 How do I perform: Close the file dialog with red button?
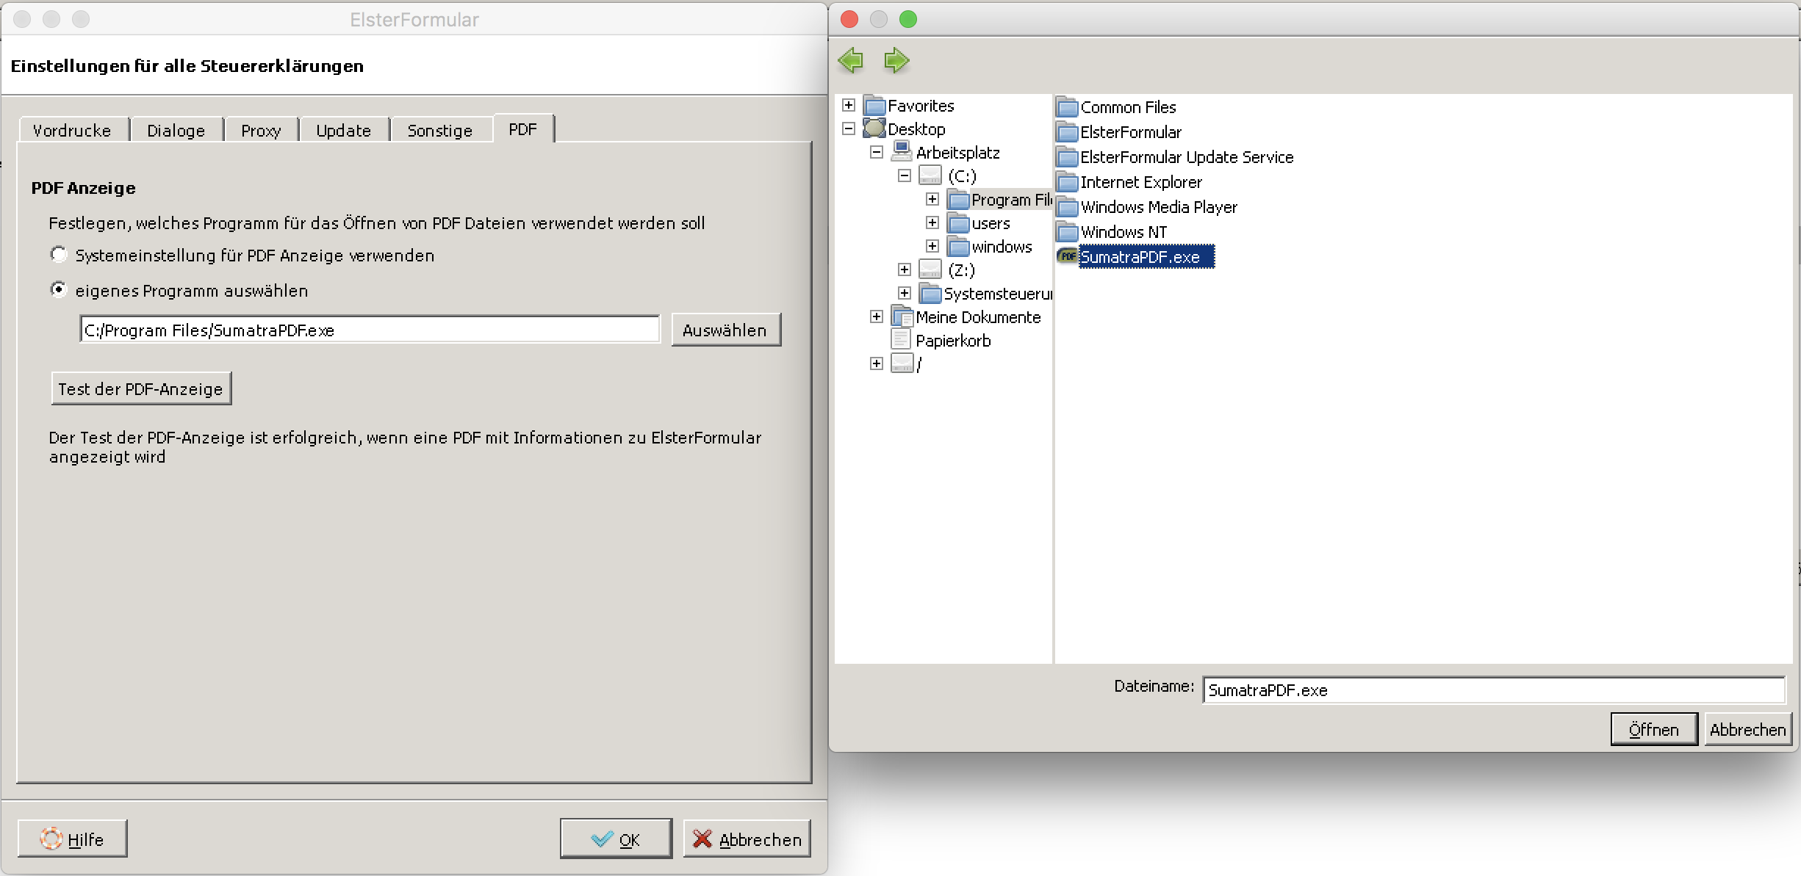pos(849,19)
